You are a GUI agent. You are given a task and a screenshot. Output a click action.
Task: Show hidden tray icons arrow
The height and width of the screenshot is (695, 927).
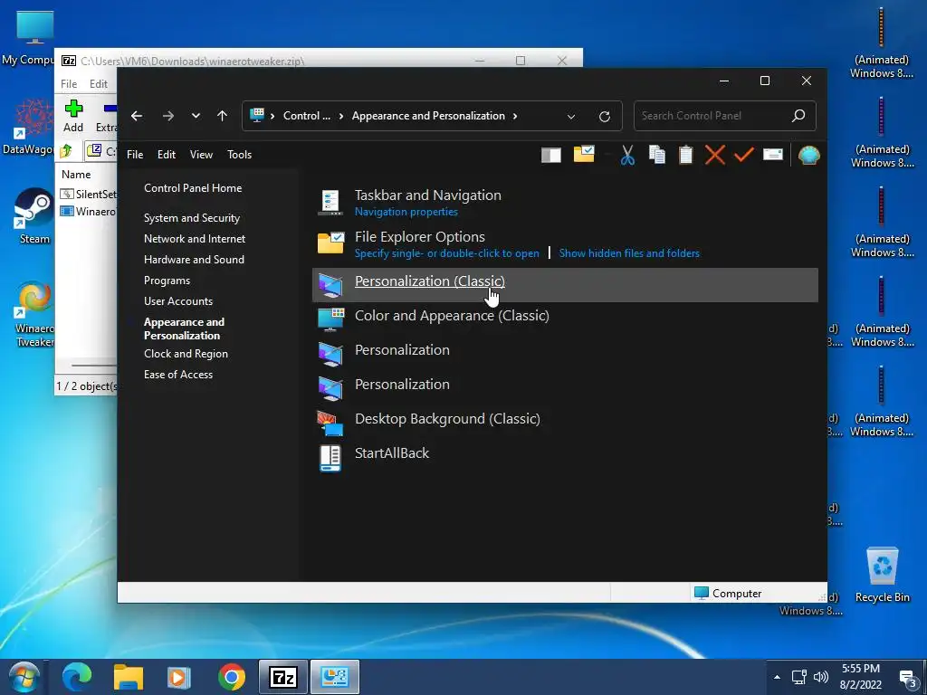click(x=777, y=677)
